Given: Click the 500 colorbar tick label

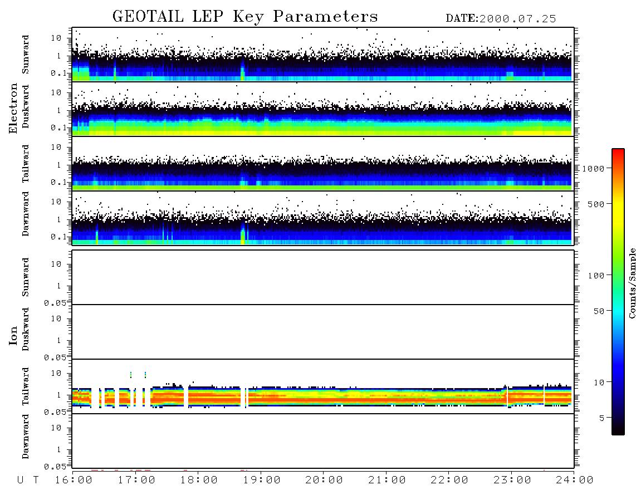Looking at the screenshot, I should 596,204.
